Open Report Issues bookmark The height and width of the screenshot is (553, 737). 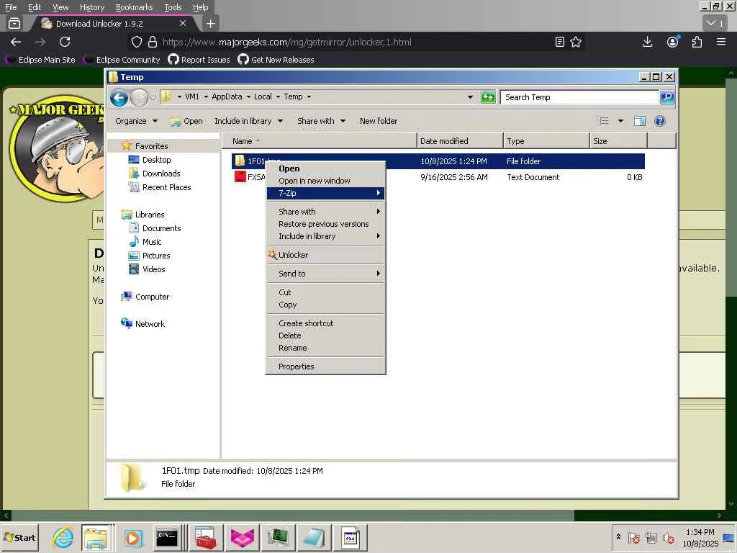[199, 60]
